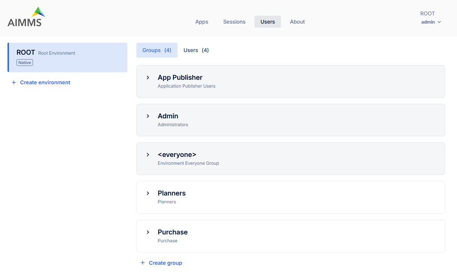Image resolution: width=457 pixels, height=276 pixels.
Task: Switch to the Users (4) tab
Action: point(196,50)
